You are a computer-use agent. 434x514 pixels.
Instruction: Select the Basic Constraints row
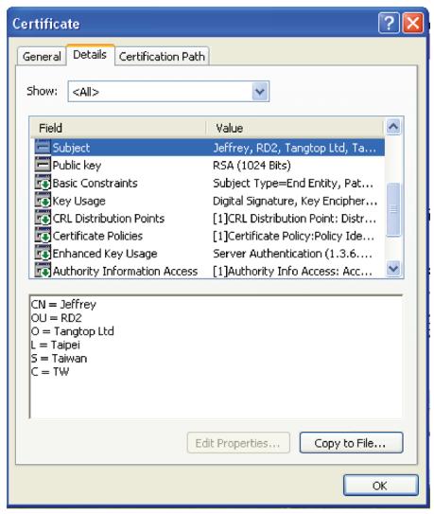pos(210,183)
